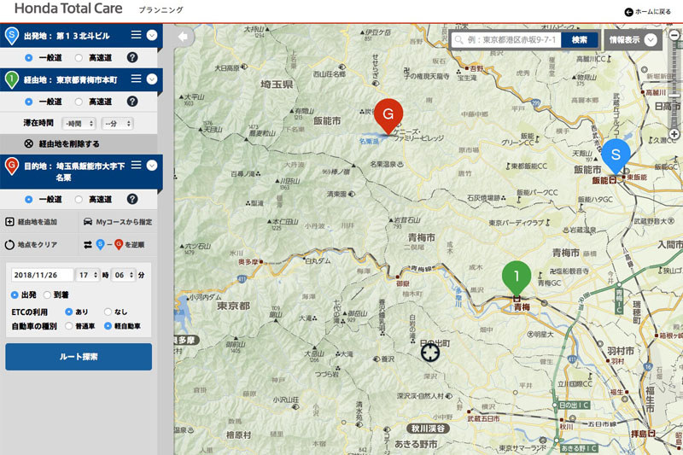Open help icon under 目的地 road type
The width and height of the screenshot is (683, 455).
point(132,199)
